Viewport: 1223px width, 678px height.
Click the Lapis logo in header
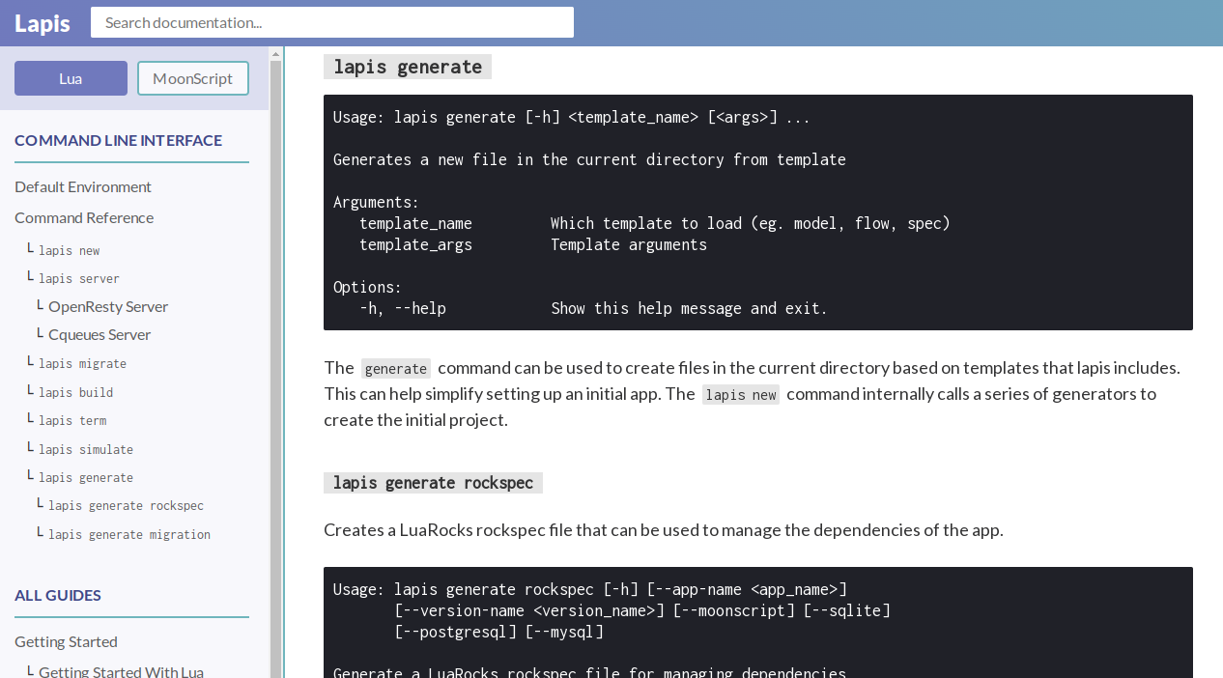tap(43, 23)
